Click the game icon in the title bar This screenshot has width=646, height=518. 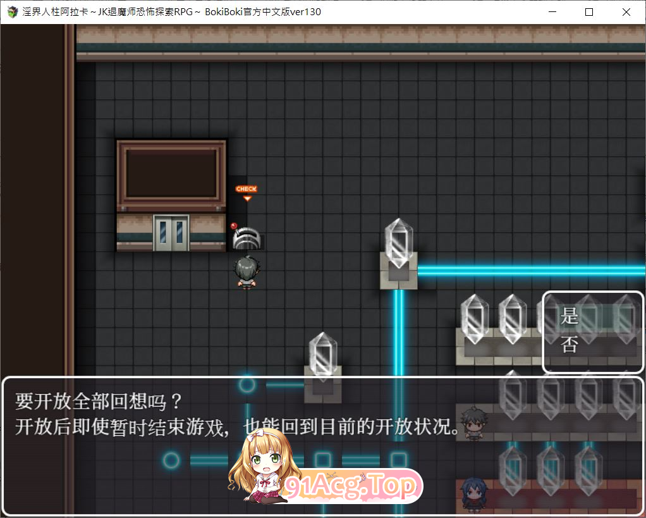click(x=12, y=12)
